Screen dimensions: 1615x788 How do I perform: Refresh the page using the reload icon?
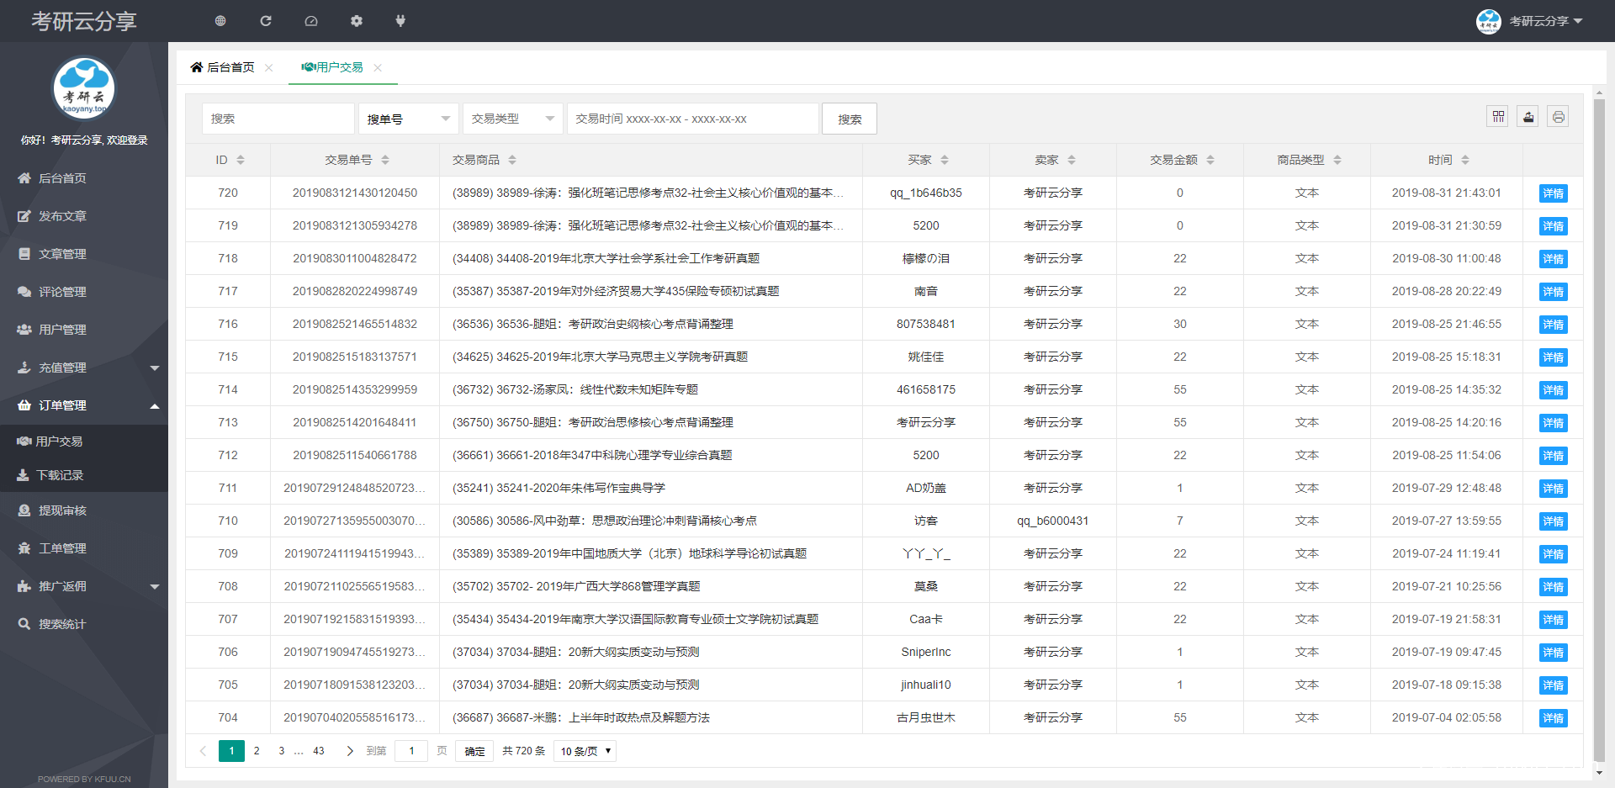pos(266,20)
